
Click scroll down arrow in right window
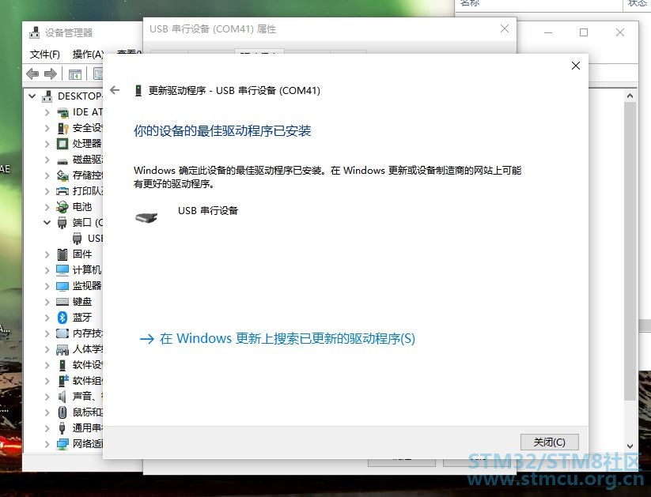(x=630, y=446)
